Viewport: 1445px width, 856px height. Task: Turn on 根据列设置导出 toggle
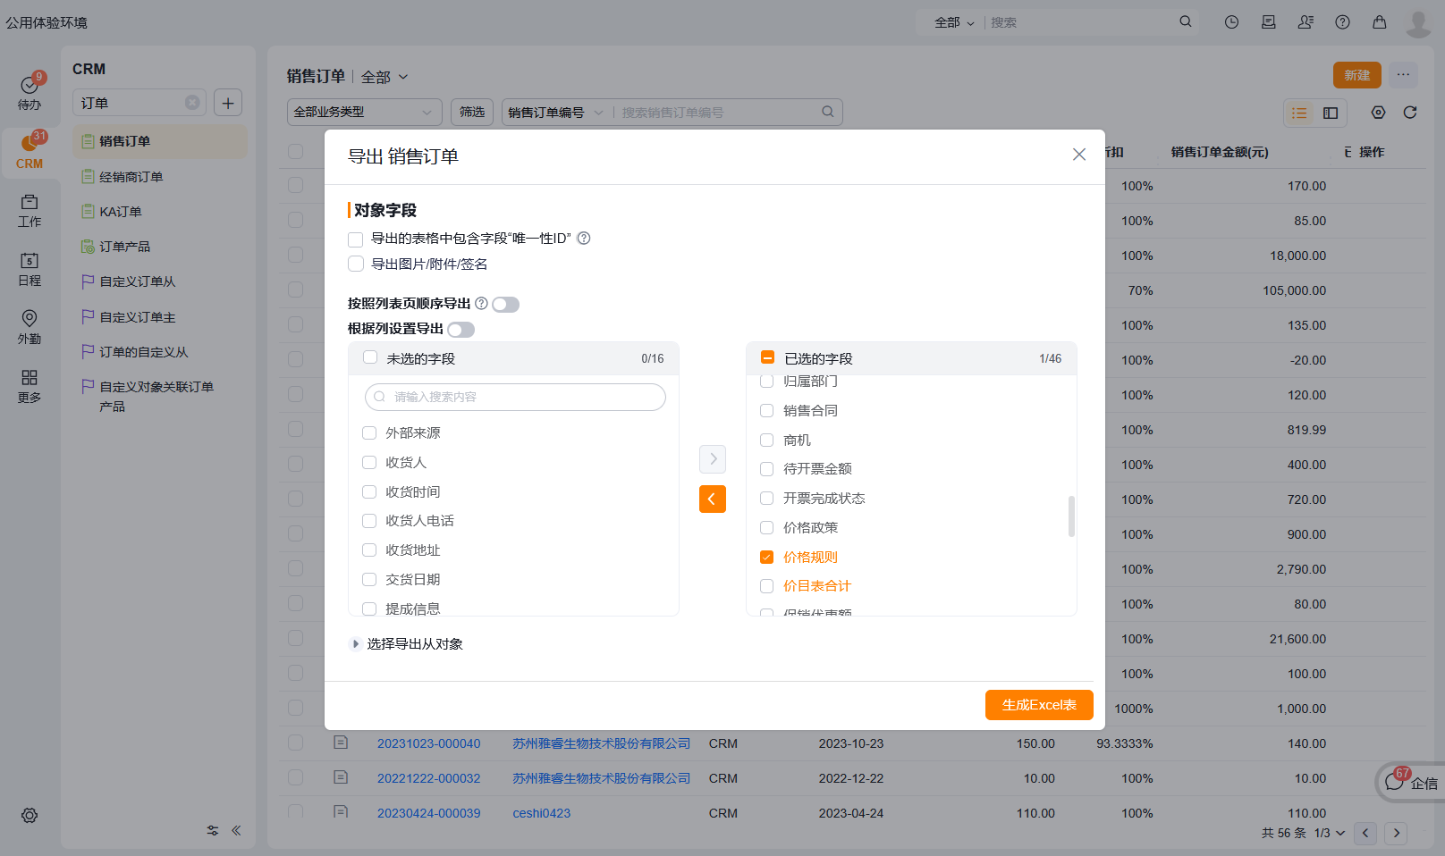[461, 330]
